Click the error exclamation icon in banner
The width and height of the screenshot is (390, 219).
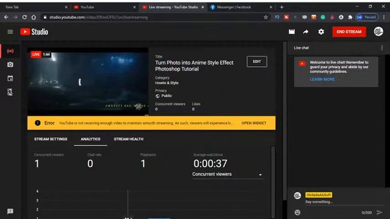(x=38, y=123)
